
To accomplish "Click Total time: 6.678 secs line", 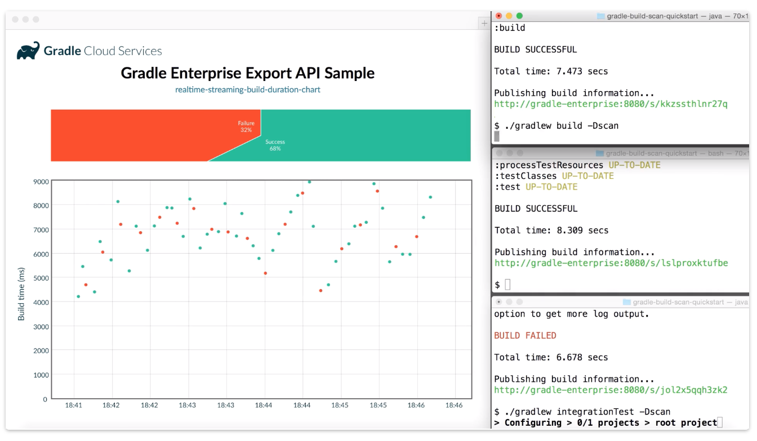I will tap(551, 357).
